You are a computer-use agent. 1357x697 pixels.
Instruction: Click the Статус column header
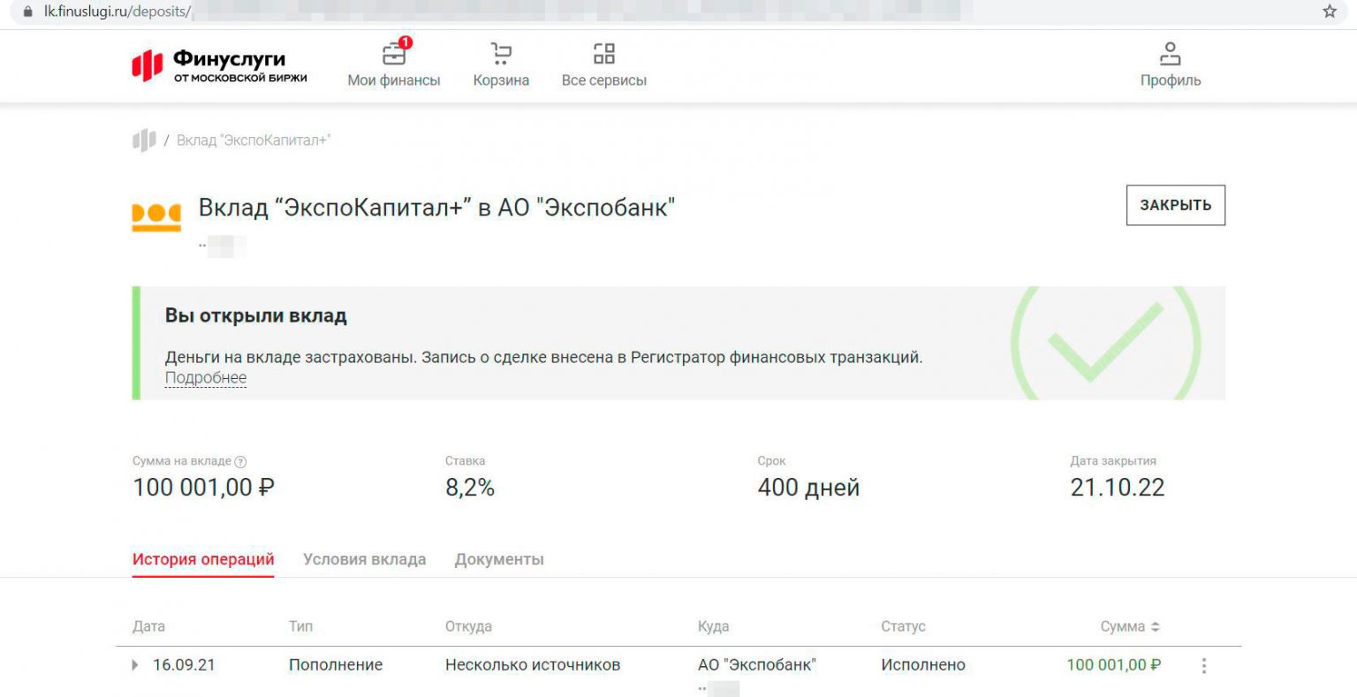point(903,626)
